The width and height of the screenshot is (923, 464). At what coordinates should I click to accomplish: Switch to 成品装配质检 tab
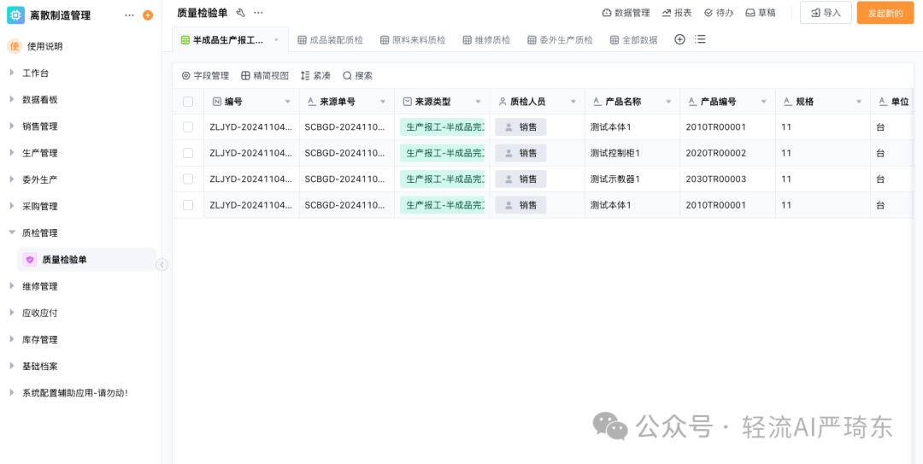point(330,40)
